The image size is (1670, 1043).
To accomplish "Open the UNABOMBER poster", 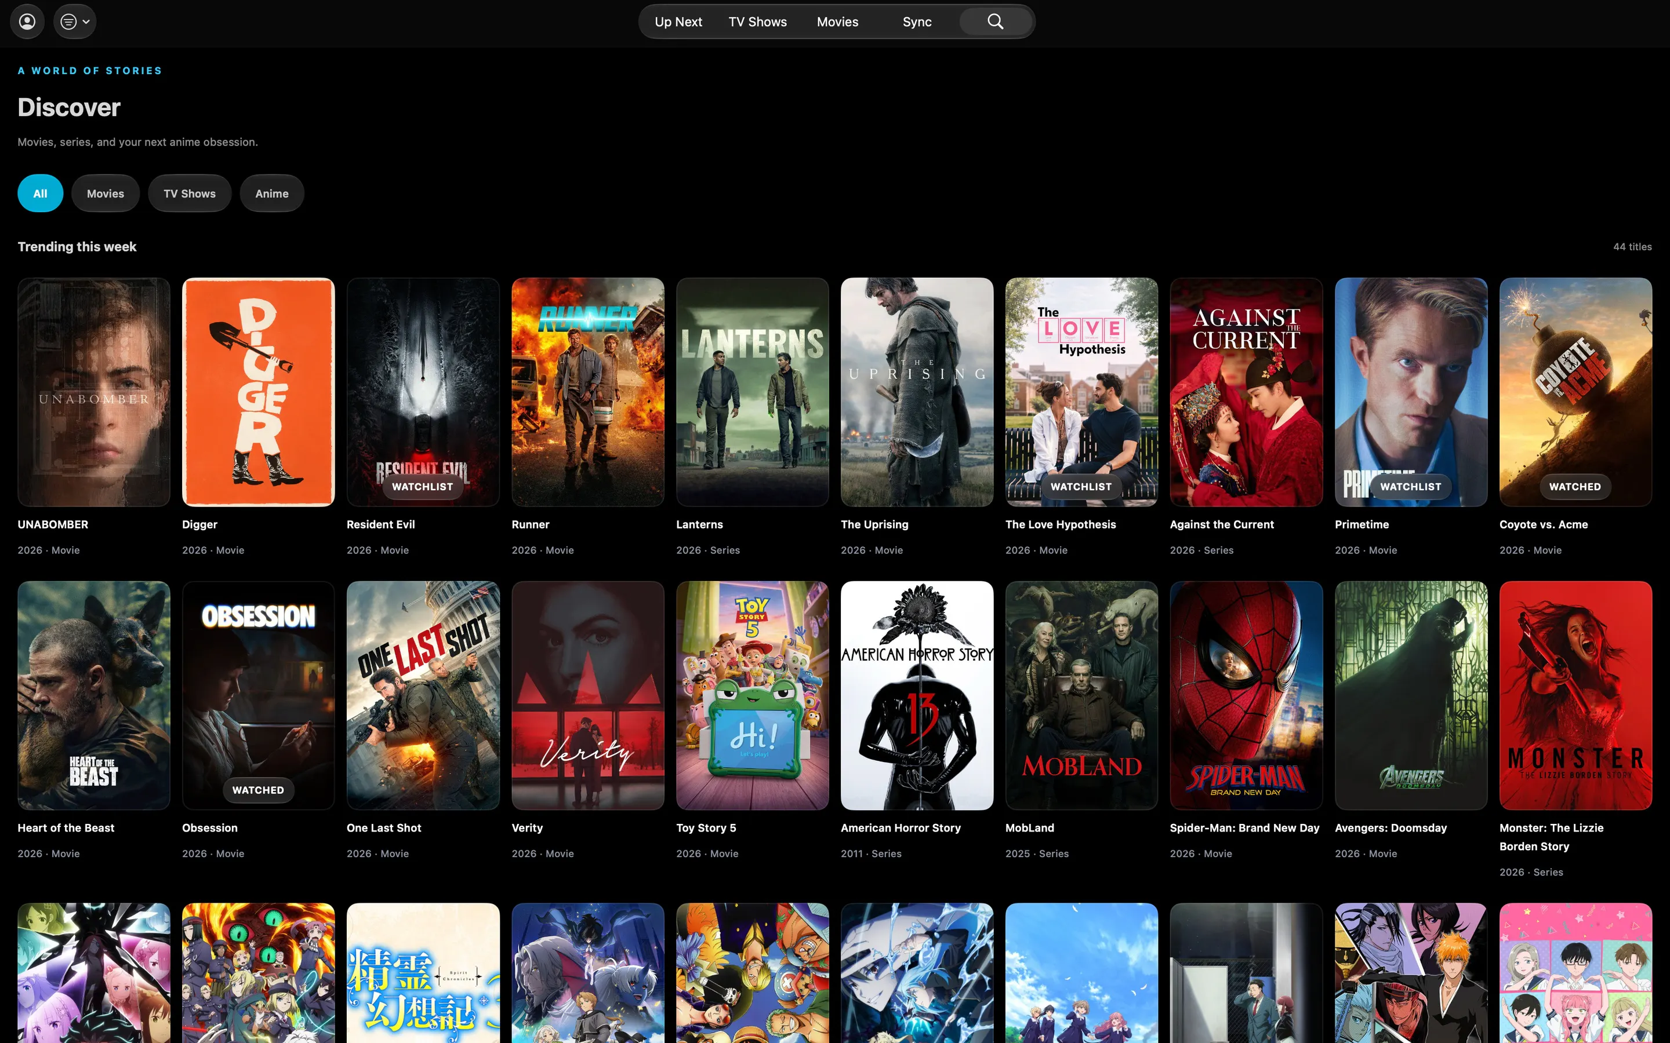I will click(x=94, y=392).
